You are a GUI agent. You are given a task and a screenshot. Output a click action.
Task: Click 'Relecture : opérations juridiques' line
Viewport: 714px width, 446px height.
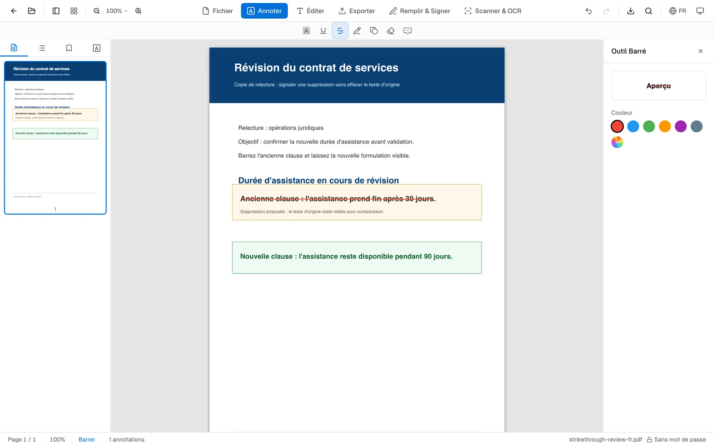(x=281, y=128)
